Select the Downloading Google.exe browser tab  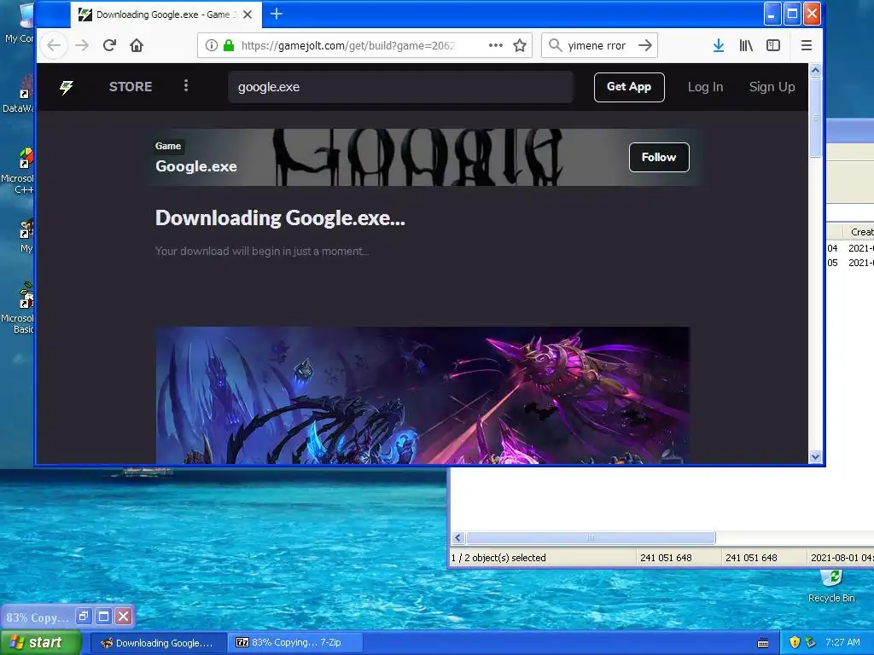click(x=165, y=14)
